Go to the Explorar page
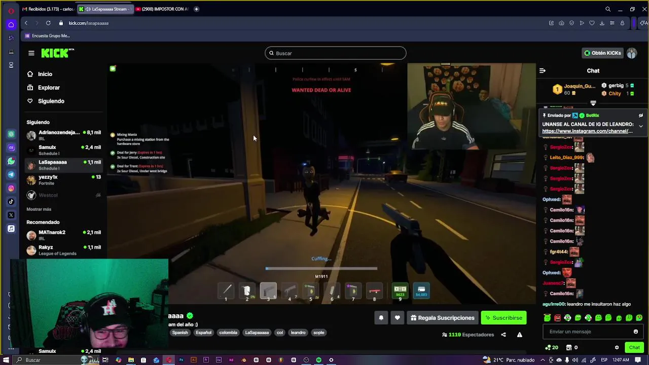Viewport: 649px width, 365px height. click(49, 88)
